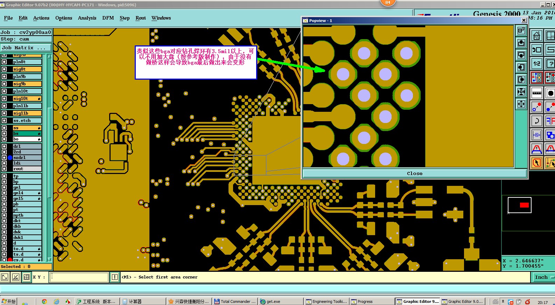Click the Popview pan-right icon
Image resolution: width=555 pixels, height=305 pixels.
(521, 79)
